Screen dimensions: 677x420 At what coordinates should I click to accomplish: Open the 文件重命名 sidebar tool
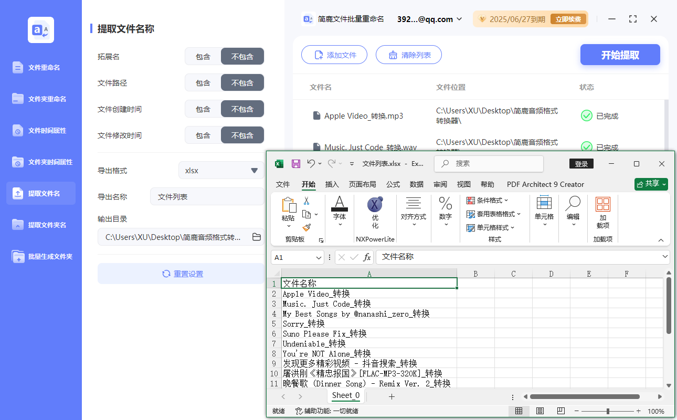[40, 67]
